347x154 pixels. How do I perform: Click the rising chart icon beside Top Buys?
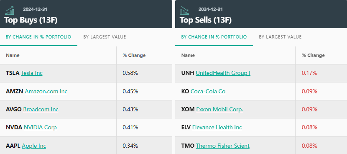coord(10,10)
